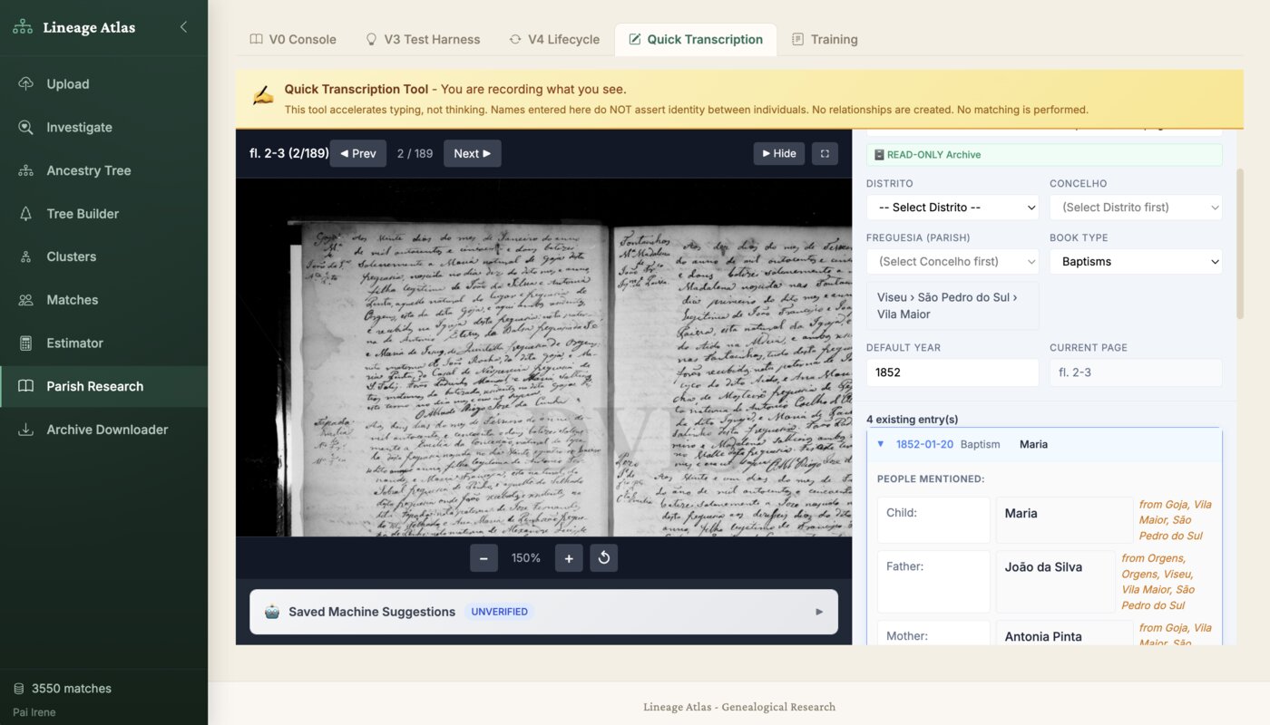Zoom in with the plus button
The image size is (1270, 725).
coord(569,557)
